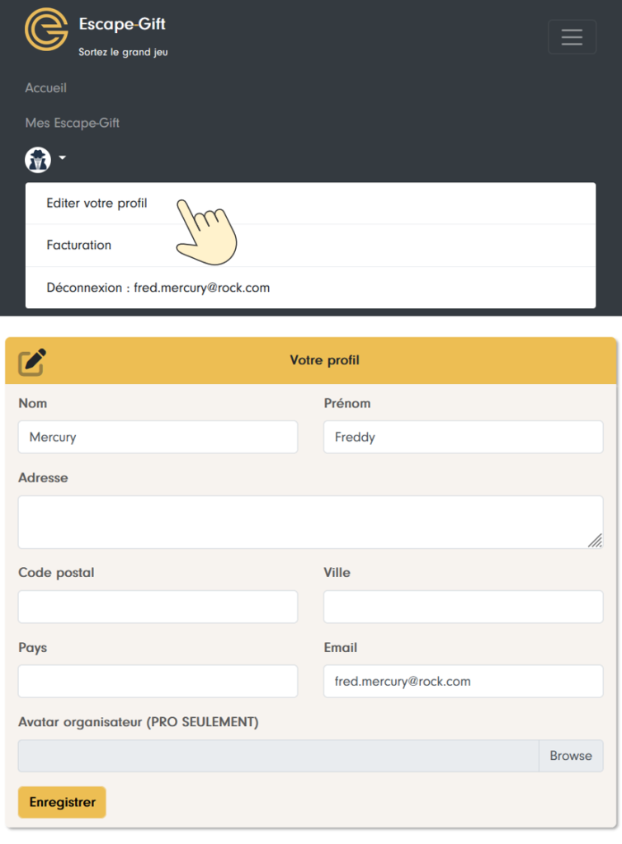
Task: Log out via Déconnexion menu entry
Action: coord(158,288)
